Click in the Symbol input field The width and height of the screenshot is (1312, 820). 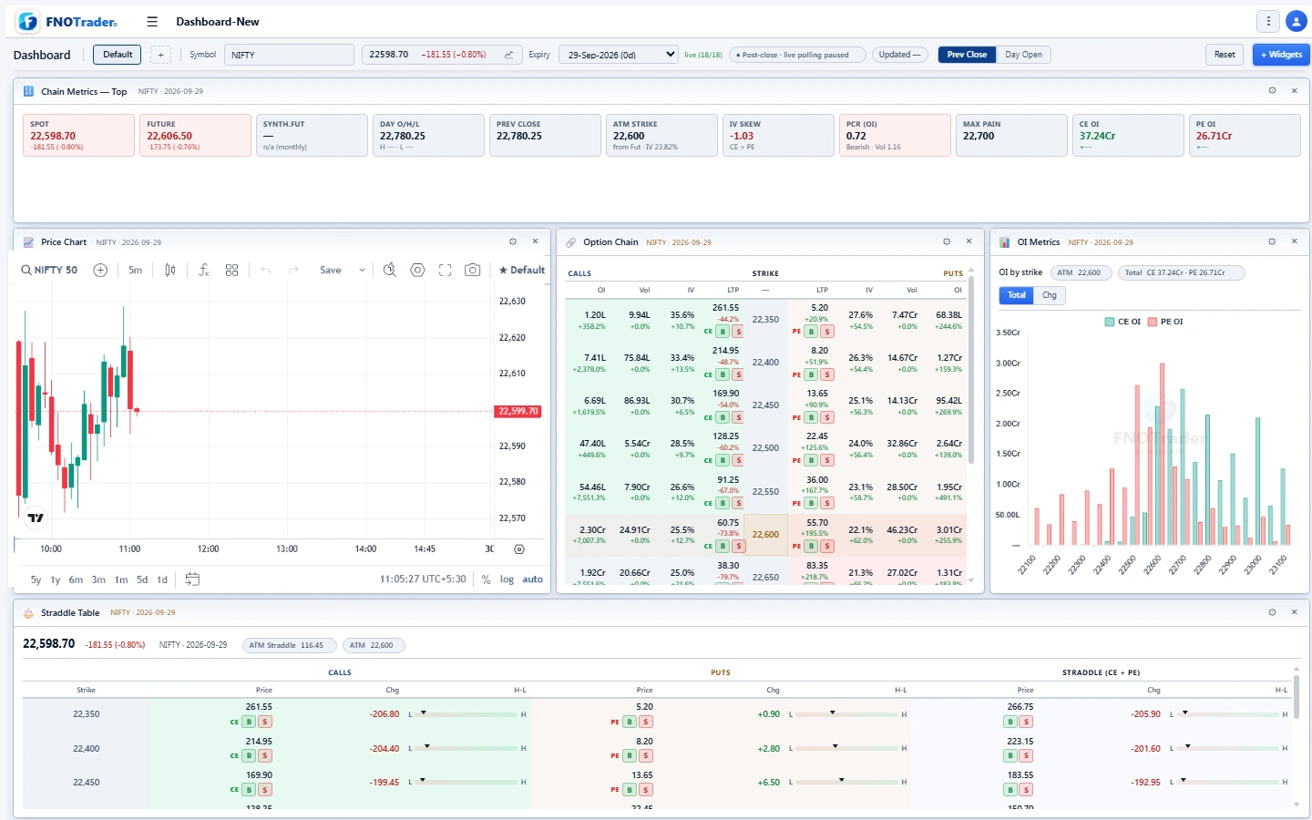point(289,55)
